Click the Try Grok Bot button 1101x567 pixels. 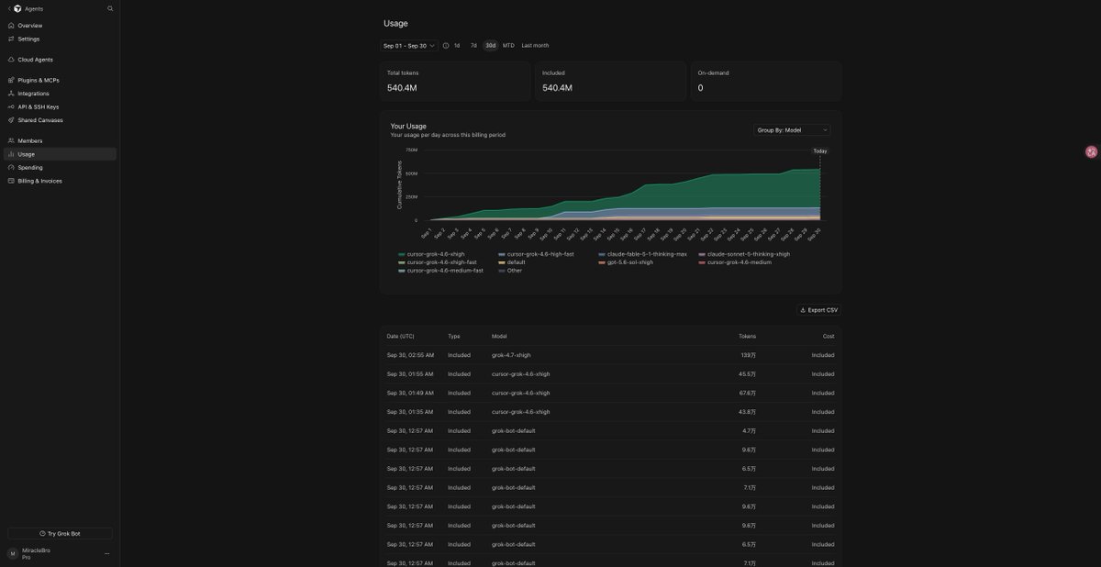coord(60,533)
